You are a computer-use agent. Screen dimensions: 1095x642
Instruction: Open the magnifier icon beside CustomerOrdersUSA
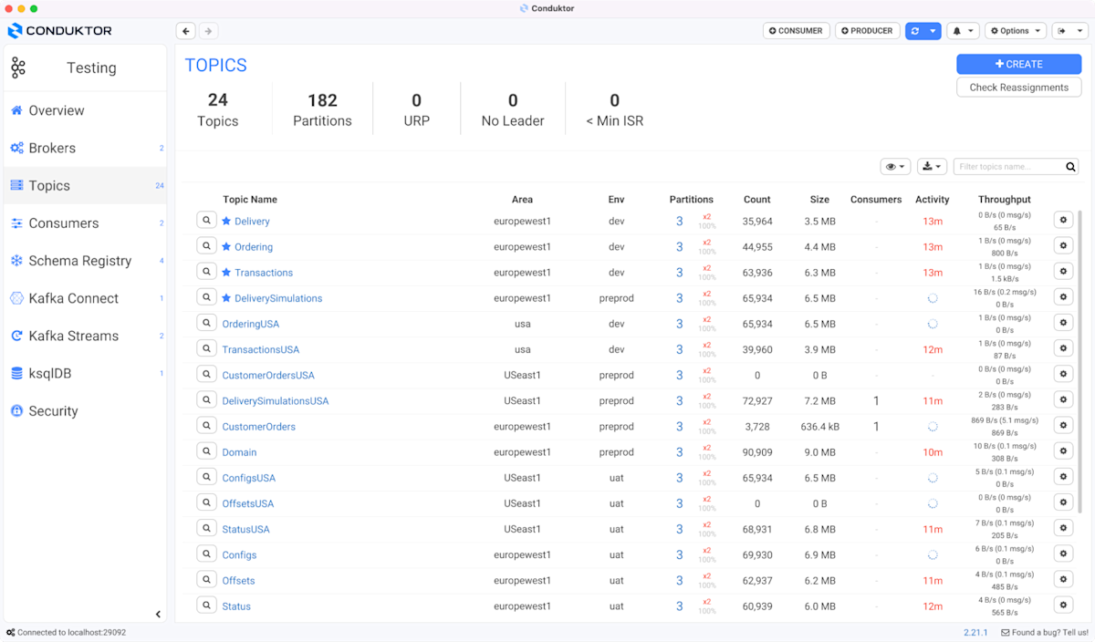[206, 375]
